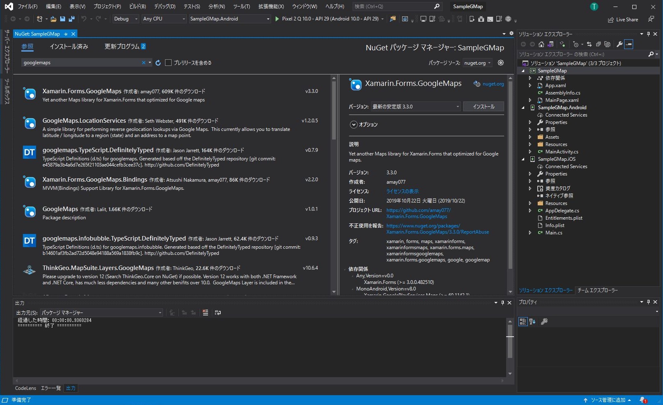Toggle word wrap in the Output window

[217, 313]
